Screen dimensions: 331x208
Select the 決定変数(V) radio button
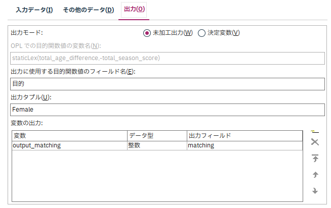coord(201,33)
